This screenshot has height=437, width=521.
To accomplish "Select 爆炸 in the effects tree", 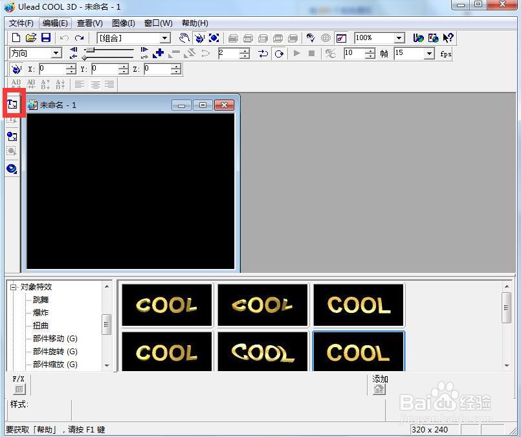I will pyautogui.click(x=41, y=313).
